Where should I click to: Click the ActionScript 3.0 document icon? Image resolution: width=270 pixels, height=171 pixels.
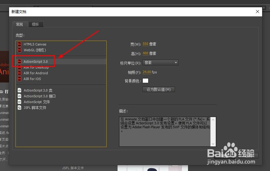(19, 62)
